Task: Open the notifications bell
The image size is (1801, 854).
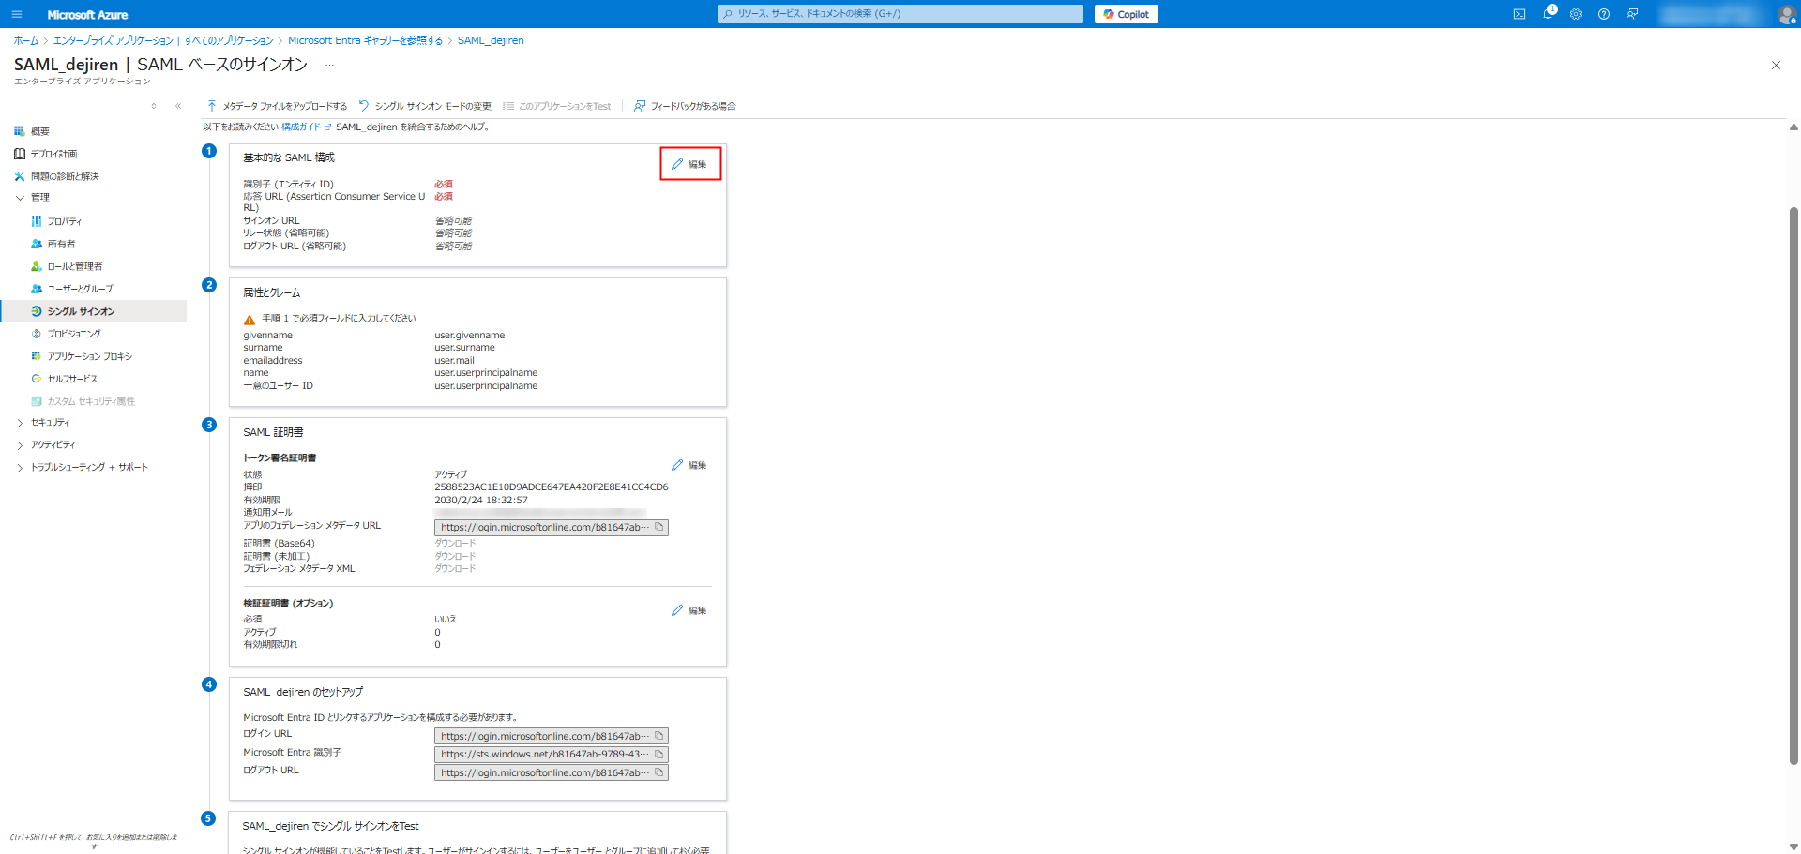Action: (1548, 14)
